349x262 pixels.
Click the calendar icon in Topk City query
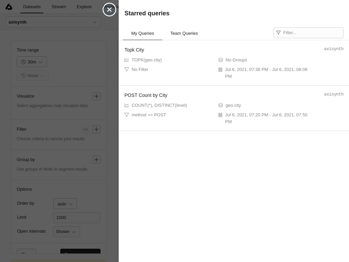tap(220, 70)
